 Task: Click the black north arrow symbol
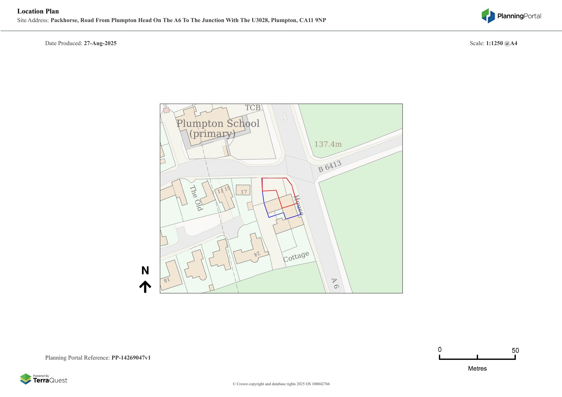(145, 287)
